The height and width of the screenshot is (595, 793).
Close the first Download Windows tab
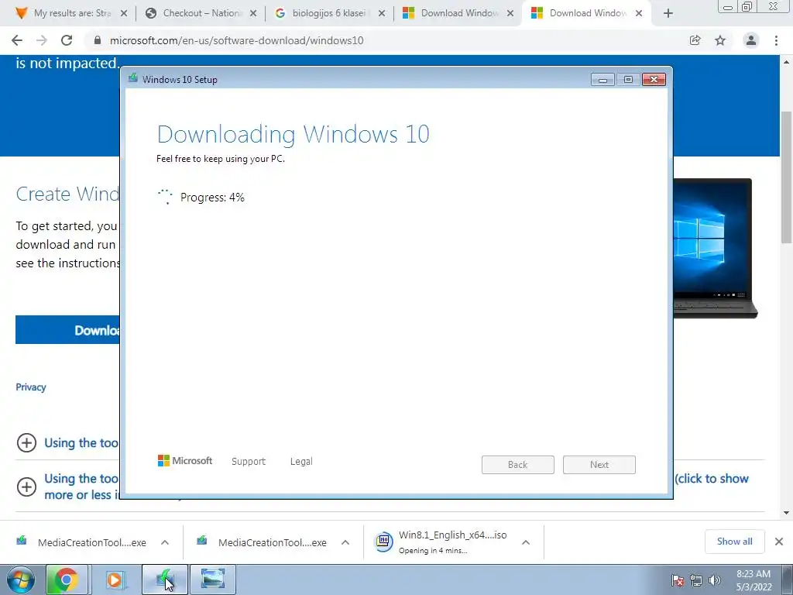[511, 14]
